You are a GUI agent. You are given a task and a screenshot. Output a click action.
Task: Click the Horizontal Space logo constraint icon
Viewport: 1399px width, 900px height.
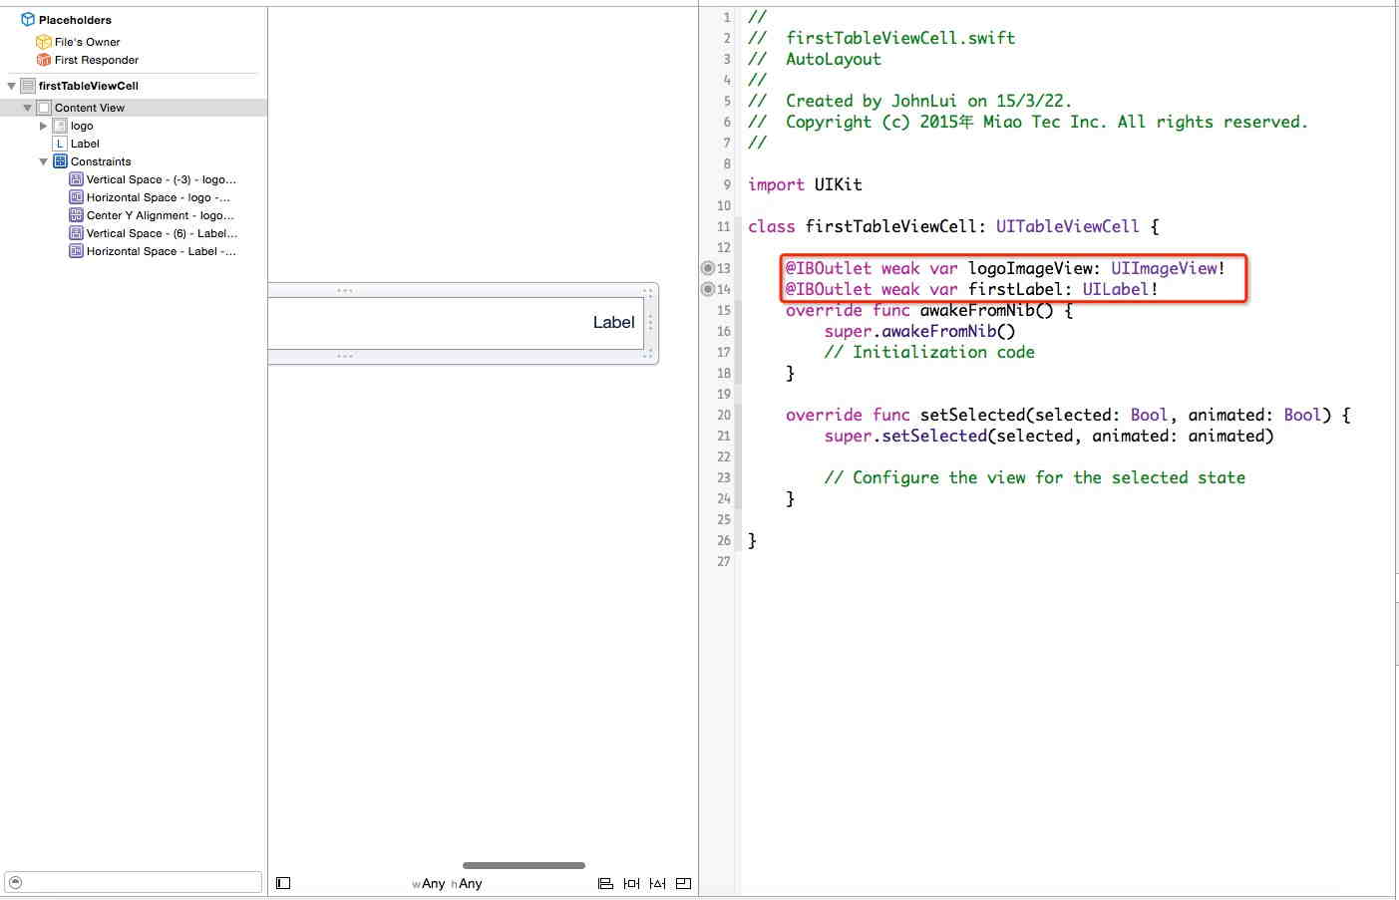pos(76,197)
